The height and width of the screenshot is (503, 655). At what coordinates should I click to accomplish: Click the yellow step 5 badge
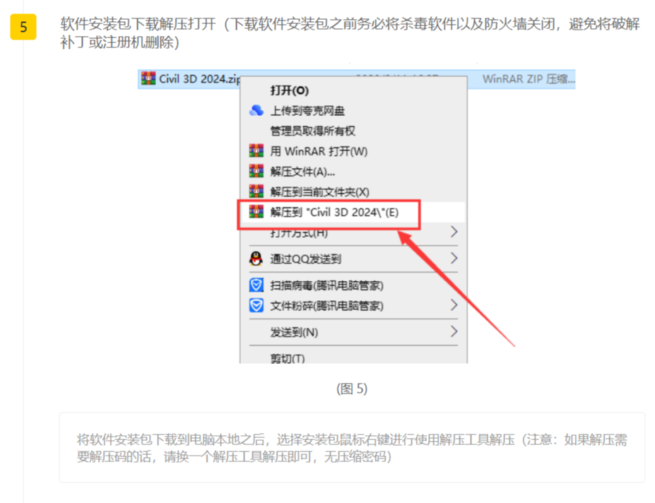pos(23,27)
